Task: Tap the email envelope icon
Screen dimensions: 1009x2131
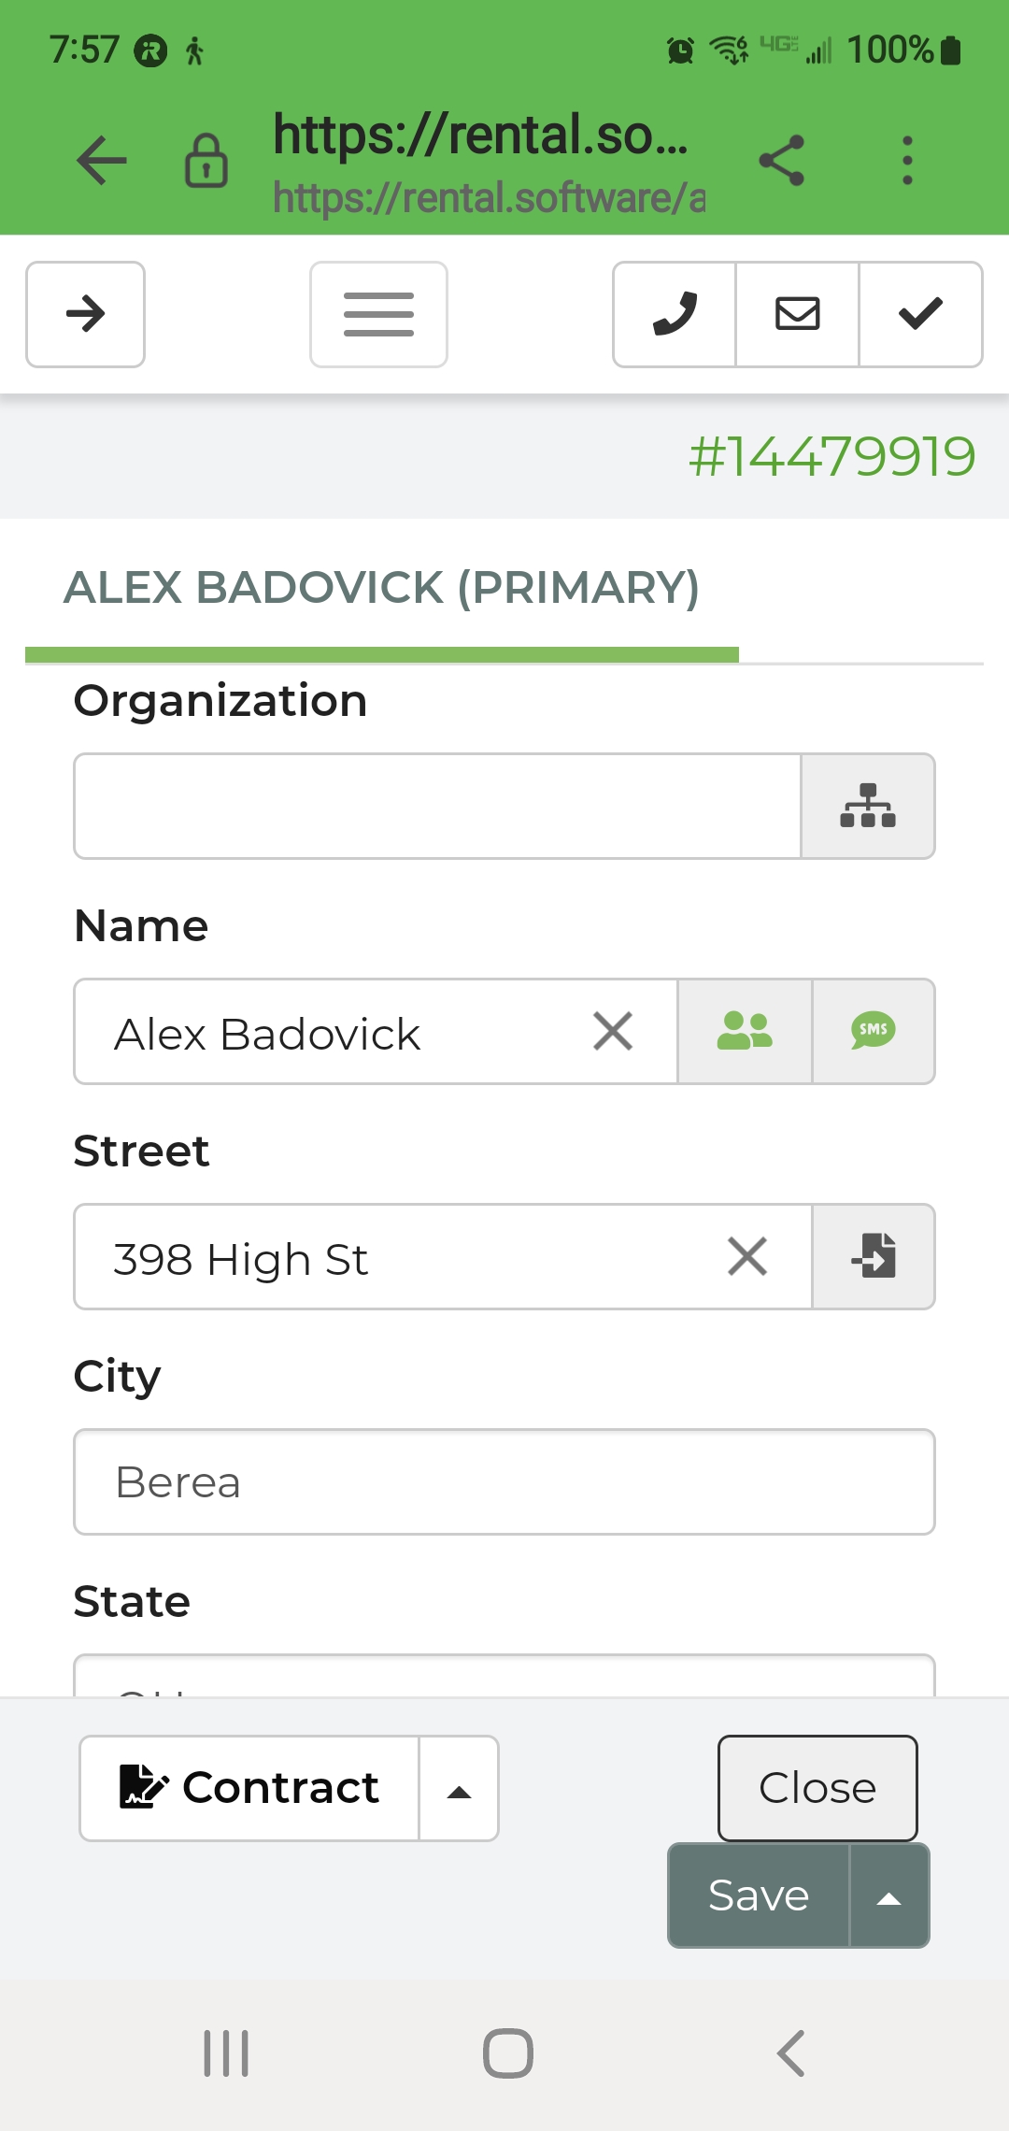Action: click(798, 314)
